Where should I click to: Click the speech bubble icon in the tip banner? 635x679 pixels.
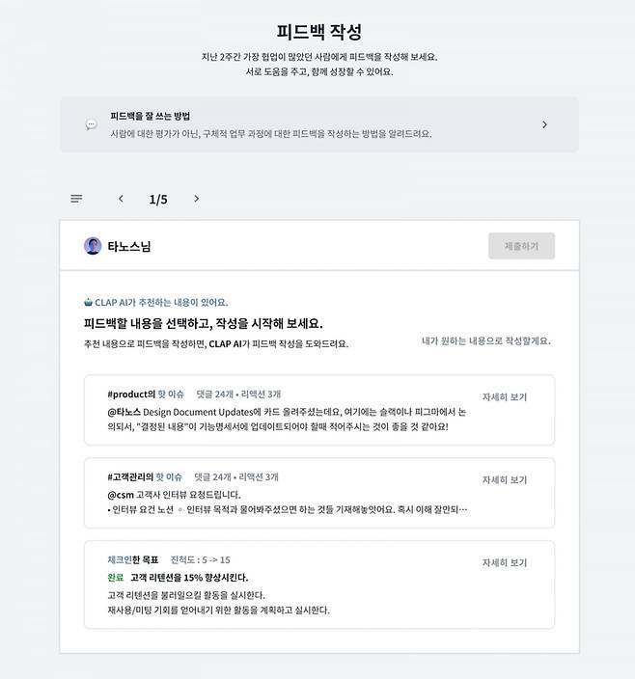(x=91, y=124)
